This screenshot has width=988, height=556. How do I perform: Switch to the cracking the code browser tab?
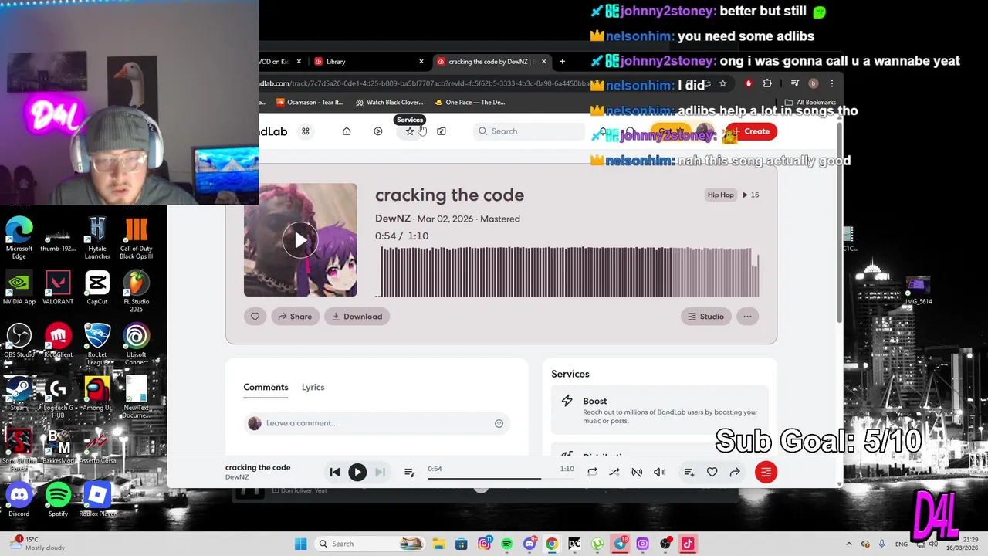[x=491, y=62]
